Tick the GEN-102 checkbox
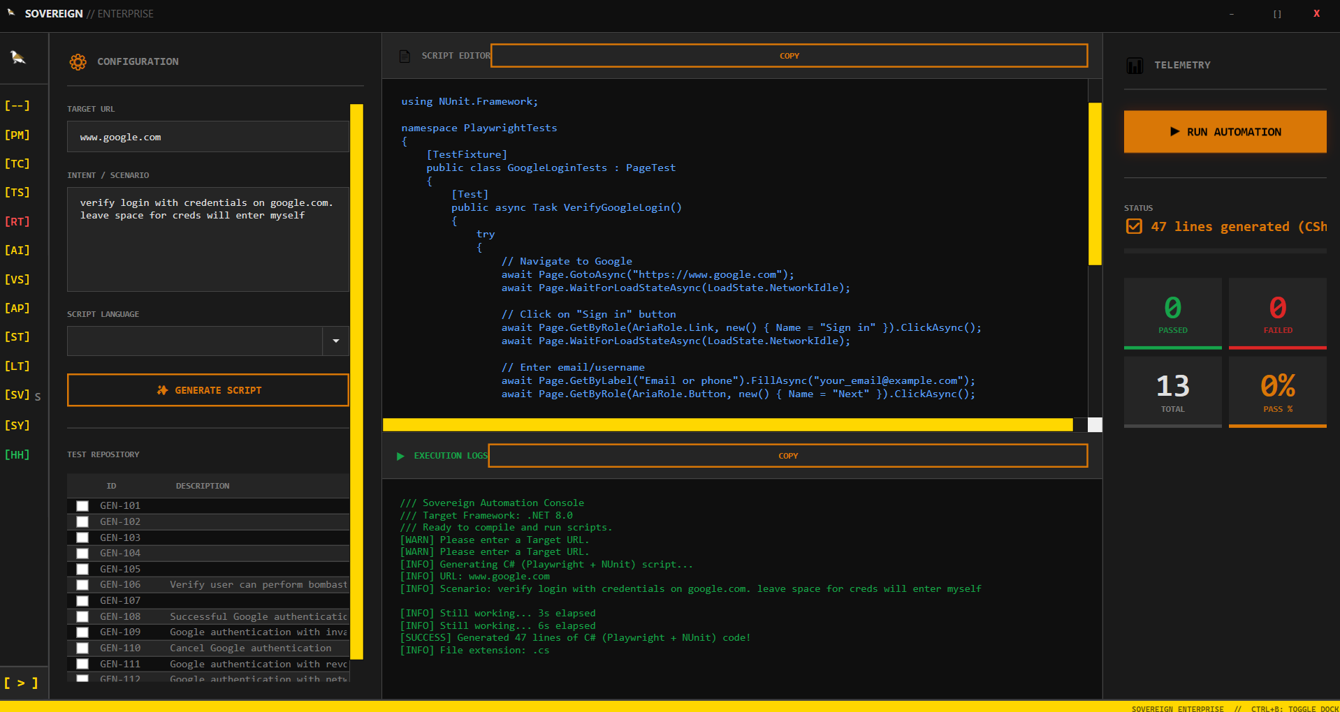 tap(82, 521)
